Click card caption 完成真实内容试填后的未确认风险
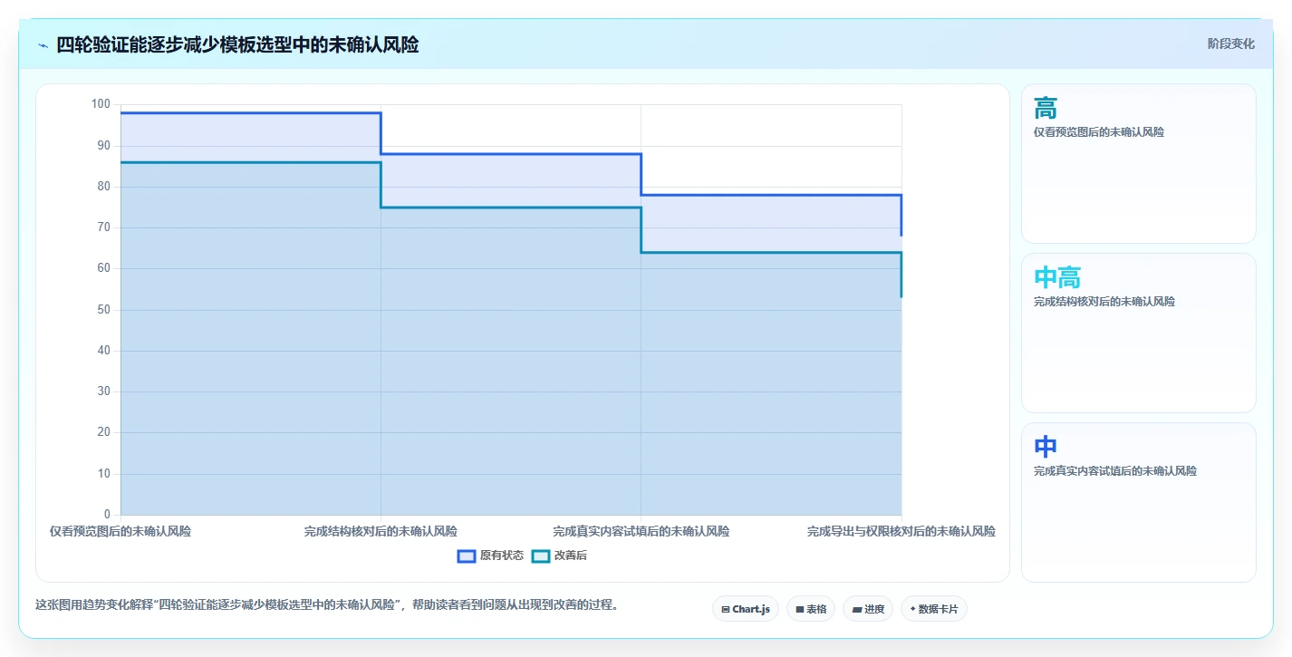Screen dimensions: 1292x657 1114,471
